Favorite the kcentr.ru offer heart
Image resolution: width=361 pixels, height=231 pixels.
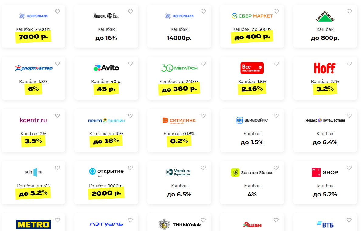point(57,116)
